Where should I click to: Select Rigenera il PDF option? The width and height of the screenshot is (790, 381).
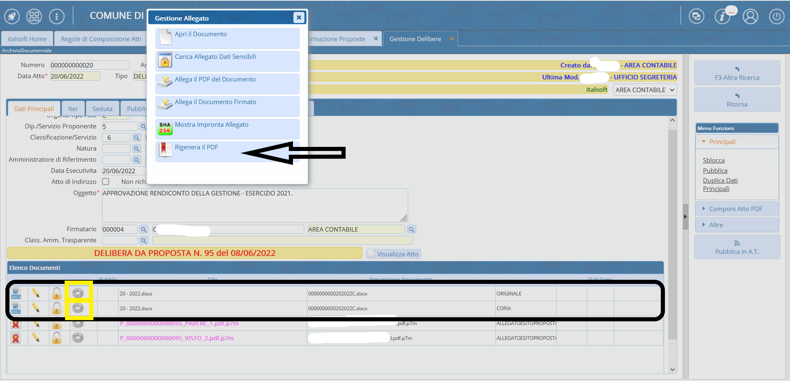(196, 147)
